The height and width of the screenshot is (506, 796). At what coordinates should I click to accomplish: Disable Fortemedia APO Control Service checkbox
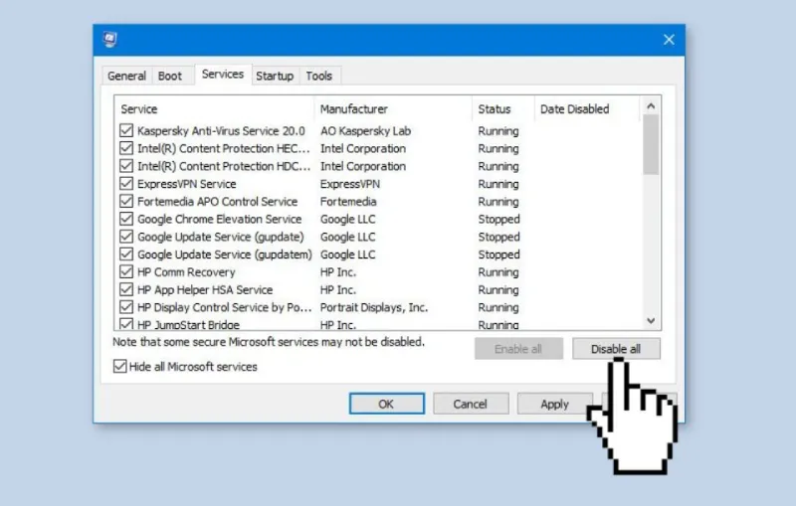pyautogui.click(x=126, y=201)
